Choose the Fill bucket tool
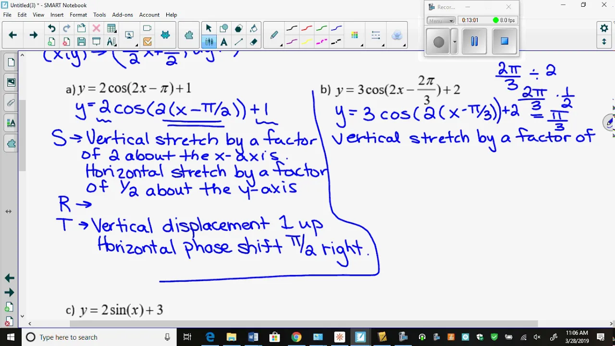 point(254,28)
